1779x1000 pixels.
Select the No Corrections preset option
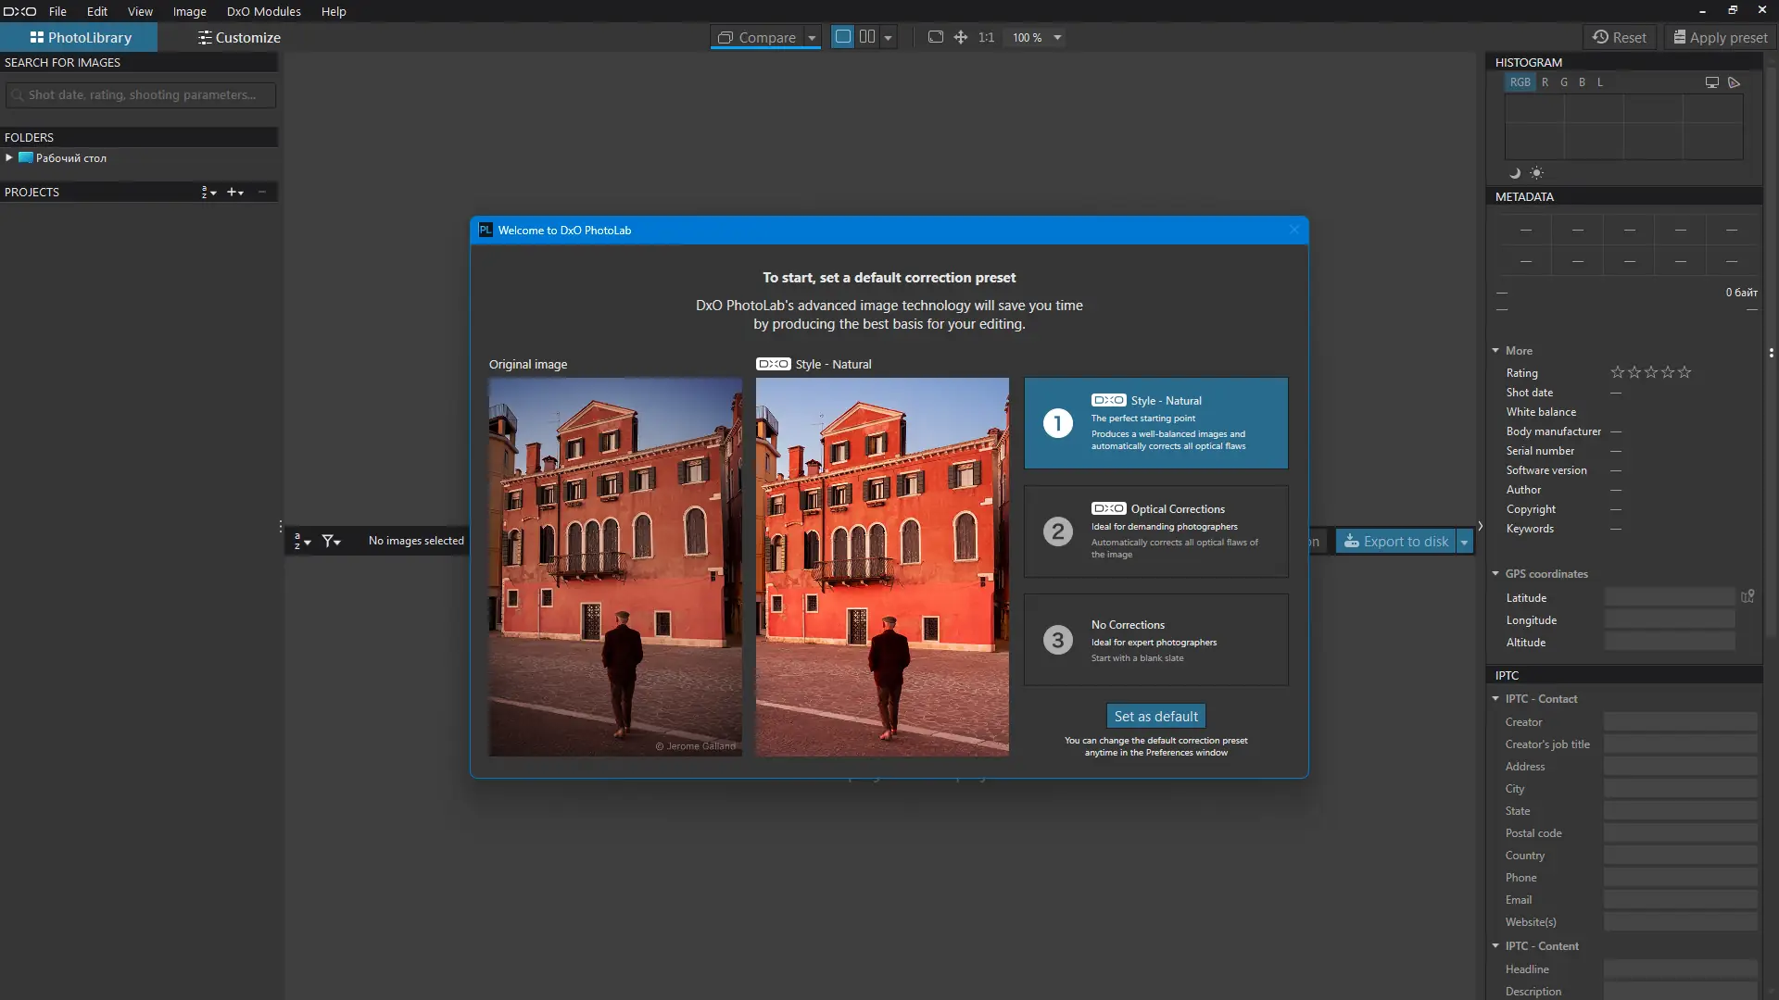click(x=1155, y=640)
